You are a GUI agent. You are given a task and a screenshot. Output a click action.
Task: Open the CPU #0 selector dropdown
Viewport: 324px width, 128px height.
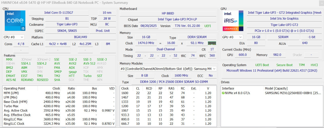[x=14, y=37]
